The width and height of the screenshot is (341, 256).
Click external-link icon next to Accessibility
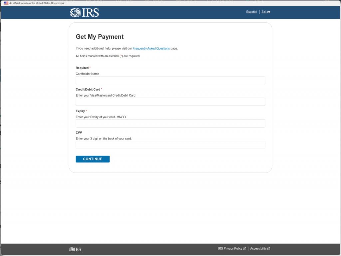click(x=269, y=249)
